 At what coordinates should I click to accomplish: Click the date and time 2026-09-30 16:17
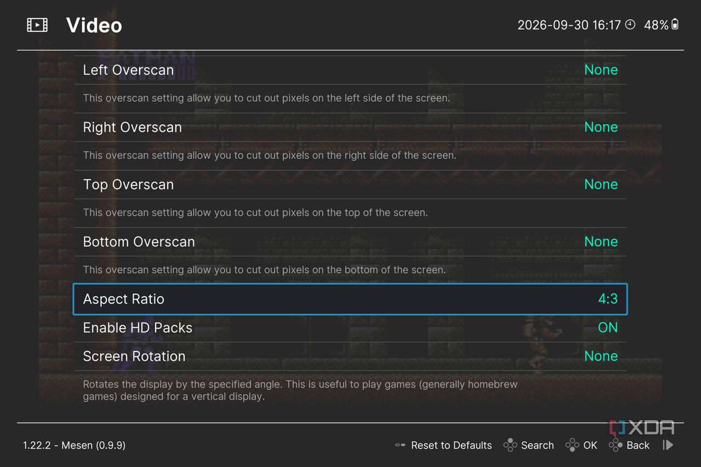point(569,25)
